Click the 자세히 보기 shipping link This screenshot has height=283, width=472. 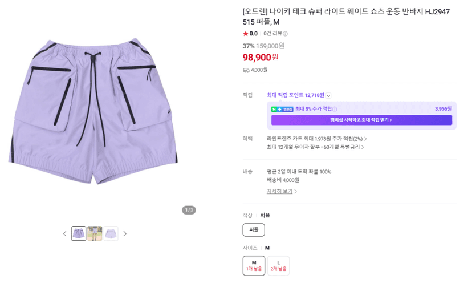pyautogui.click(x=282, y=191)
